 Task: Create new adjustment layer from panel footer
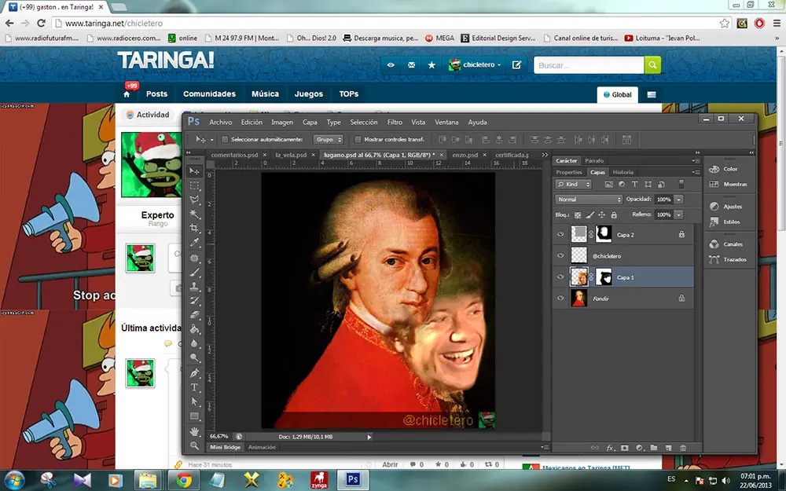point(639,448)
